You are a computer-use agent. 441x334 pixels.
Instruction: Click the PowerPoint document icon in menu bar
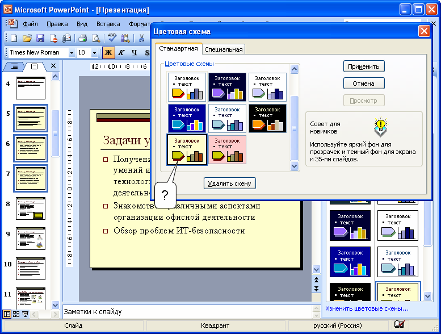(x=12, y=24)
